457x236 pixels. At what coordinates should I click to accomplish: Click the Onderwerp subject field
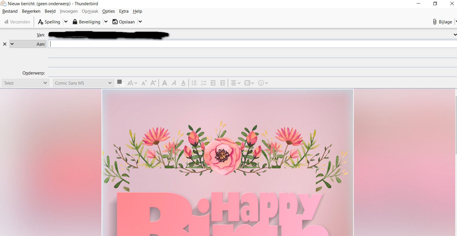[x=252, y=73]
